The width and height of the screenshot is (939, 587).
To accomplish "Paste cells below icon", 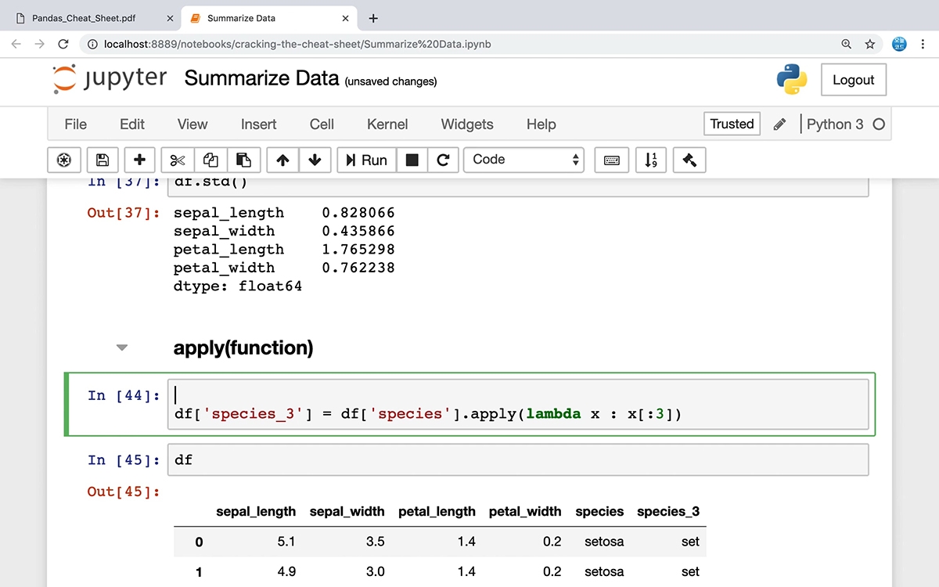I will coord(243,160).
